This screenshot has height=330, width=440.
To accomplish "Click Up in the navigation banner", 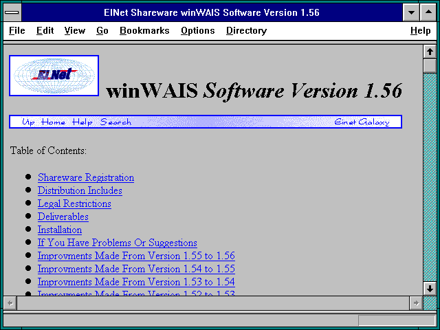I will point(28,122).
